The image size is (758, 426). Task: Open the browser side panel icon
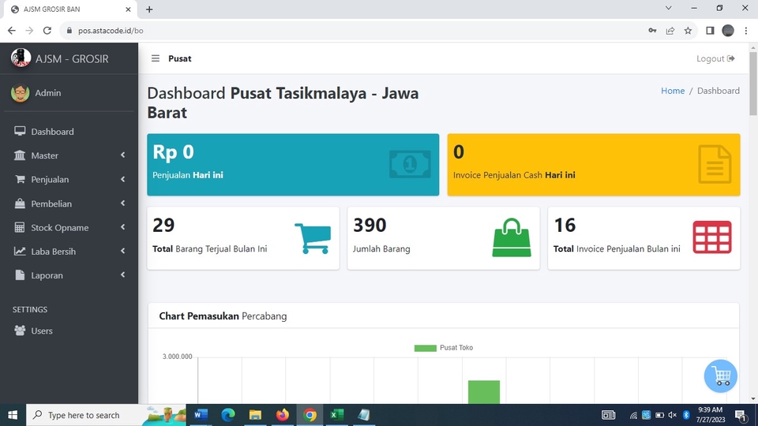710,31
